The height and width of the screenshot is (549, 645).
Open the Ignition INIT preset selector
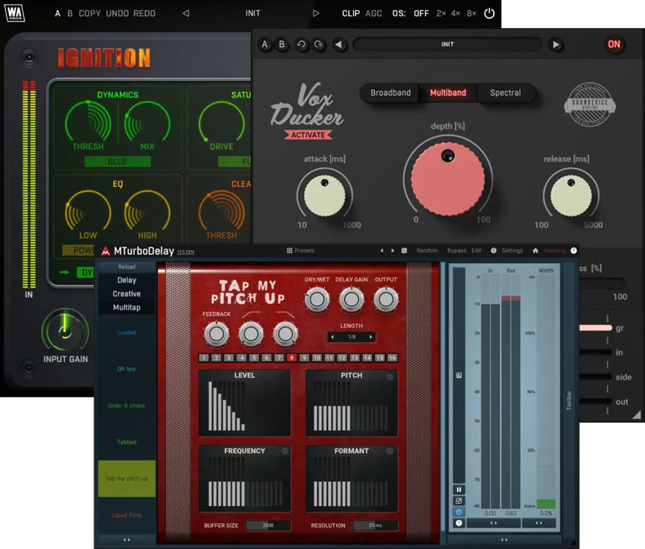click(252, 13)
